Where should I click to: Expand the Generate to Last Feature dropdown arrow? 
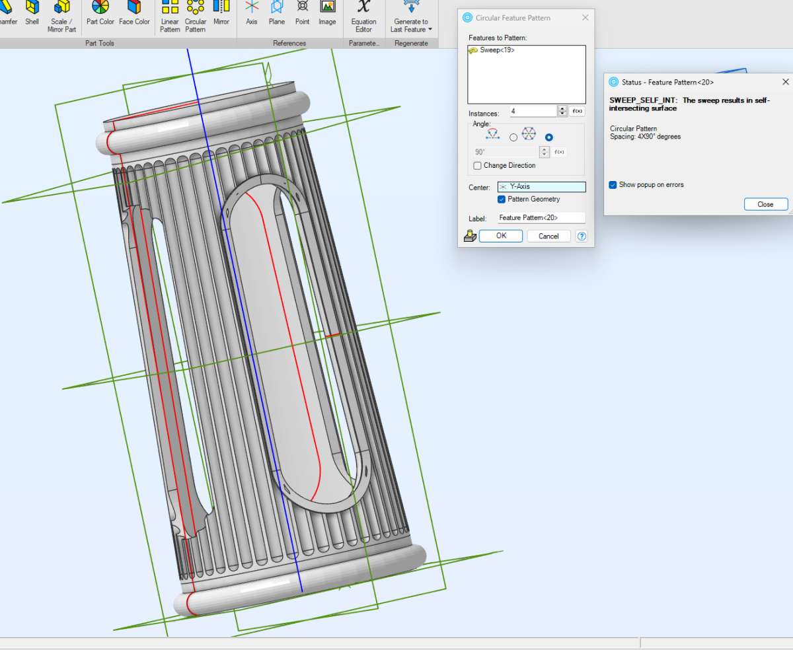[430, 30]
